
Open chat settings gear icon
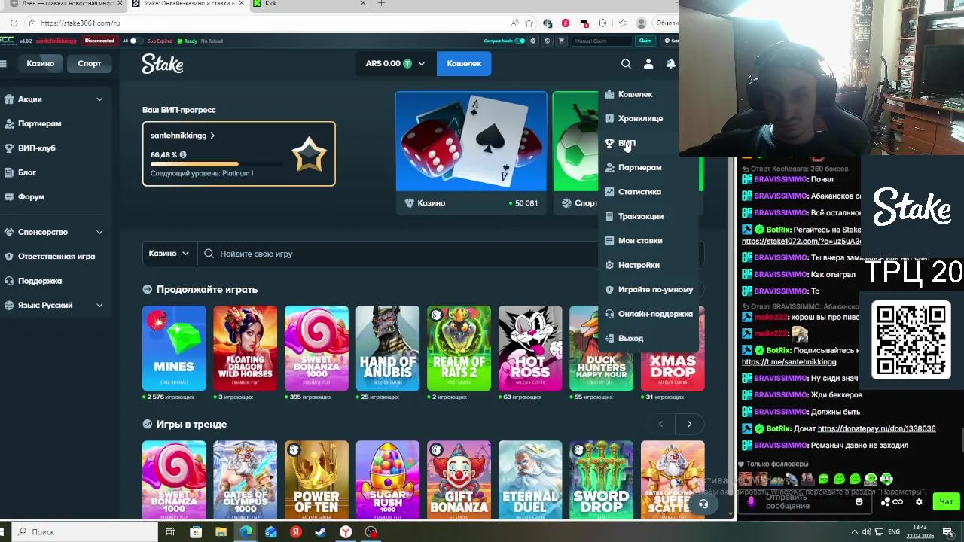pos(919,501)
